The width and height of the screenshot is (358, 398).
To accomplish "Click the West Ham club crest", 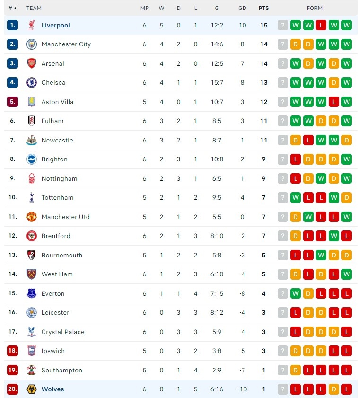I will pos(32,274).
